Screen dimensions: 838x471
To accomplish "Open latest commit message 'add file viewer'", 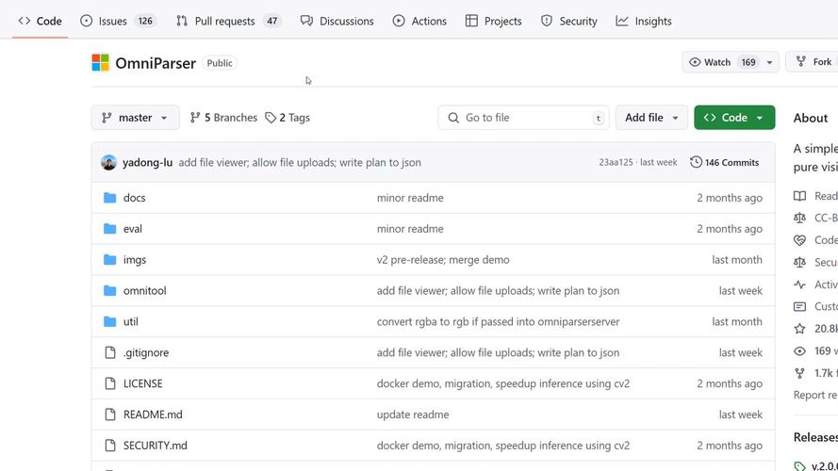I will pyautogui.click(x=300, y=162).
